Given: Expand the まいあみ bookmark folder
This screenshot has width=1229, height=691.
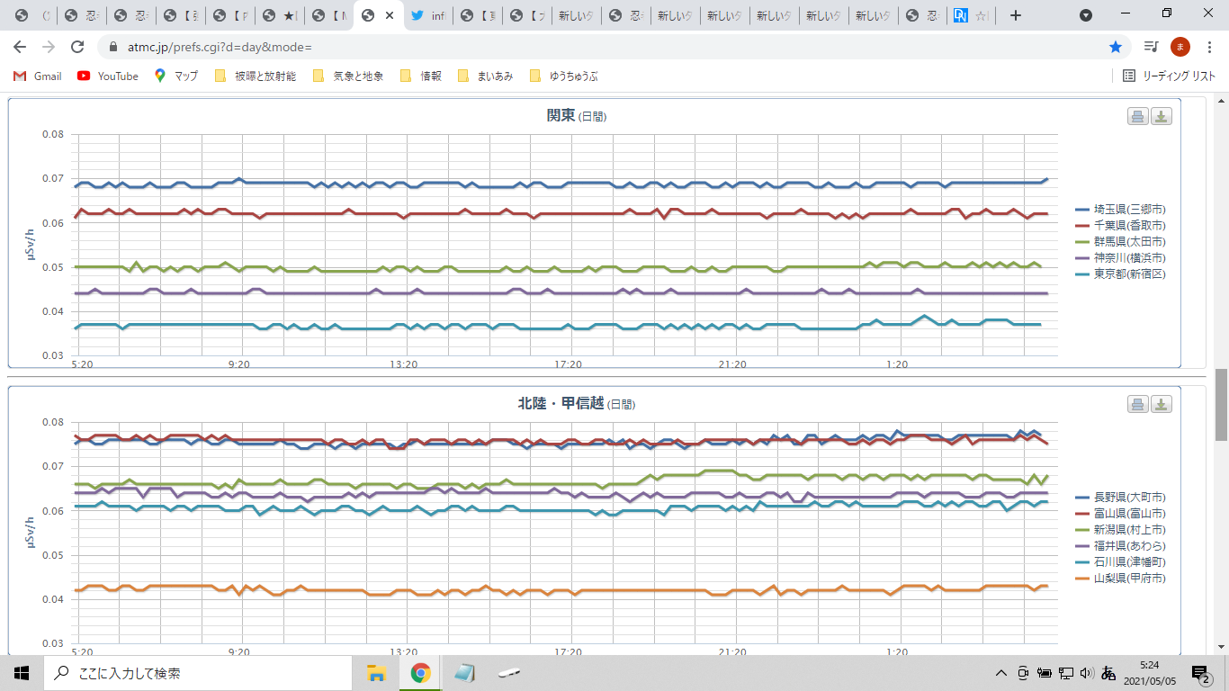Looking at the screenshot, I should click(486, 76).
